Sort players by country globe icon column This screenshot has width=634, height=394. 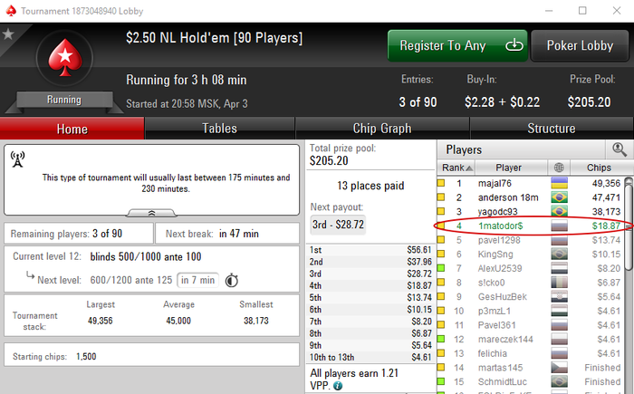pos(559,168)
